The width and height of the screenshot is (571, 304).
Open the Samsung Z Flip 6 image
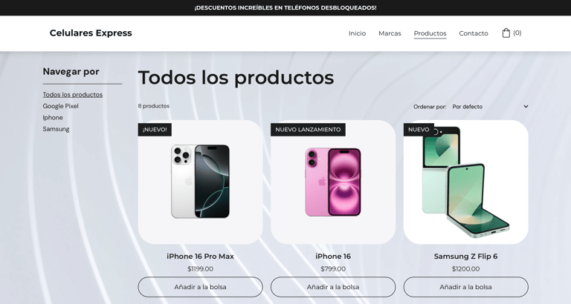465,182
